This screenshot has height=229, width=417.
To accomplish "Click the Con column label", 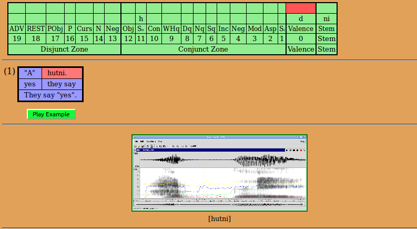I will [x=154, y=28].
